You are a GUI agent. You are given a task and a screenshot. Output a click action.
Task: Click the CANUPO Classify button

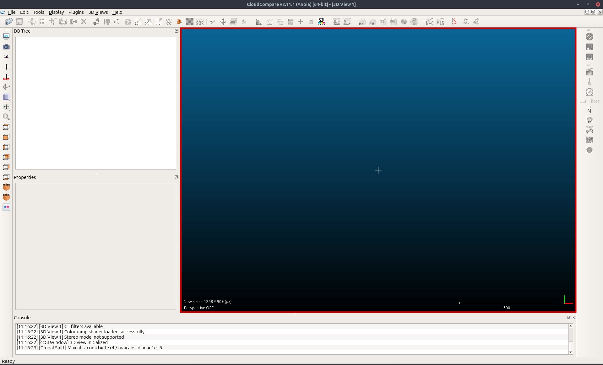point(347,22)
